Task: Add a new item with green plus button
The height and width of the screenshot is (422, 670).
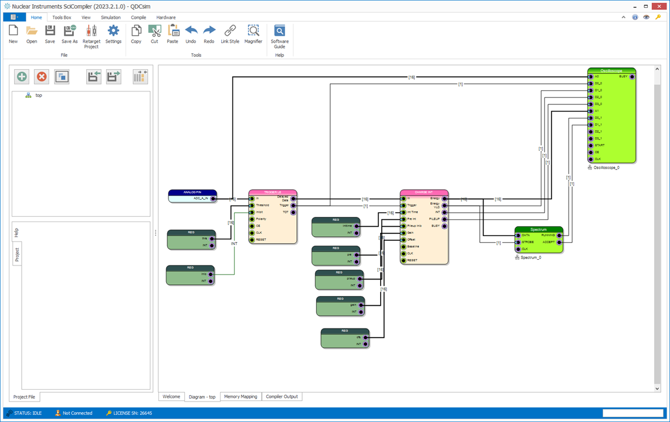Action: click(x=22, y=77)
